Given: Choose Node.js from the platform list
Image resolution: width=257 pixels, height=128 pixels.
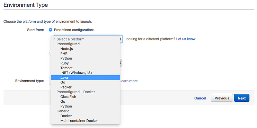Looking at the screenshot, I should tap(85, 49).
